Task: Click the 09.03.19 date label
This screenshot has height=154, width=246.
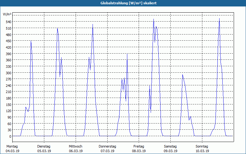Action: click(x=171, y=151)
